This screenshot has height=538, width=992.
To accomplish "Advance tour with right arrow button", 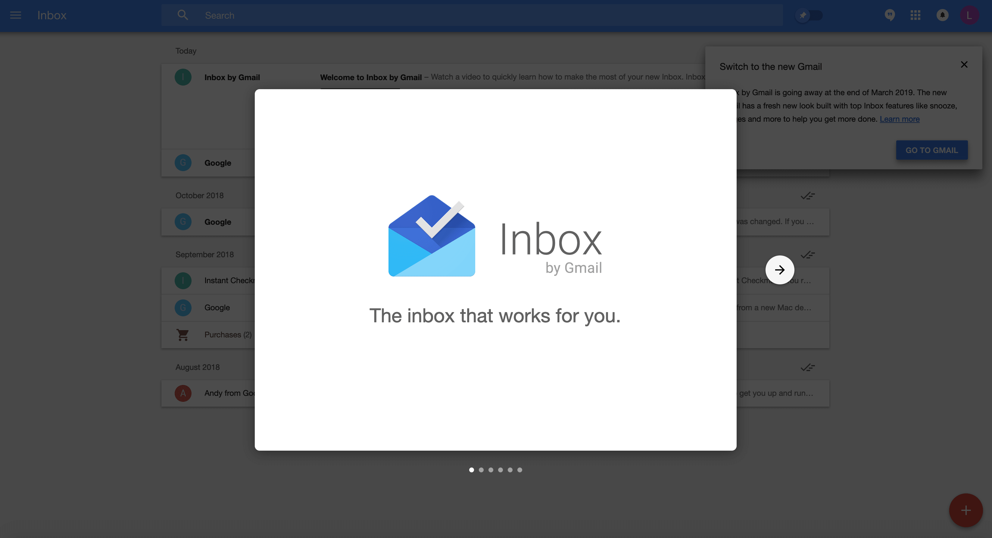I will click(x=779, y=270).
